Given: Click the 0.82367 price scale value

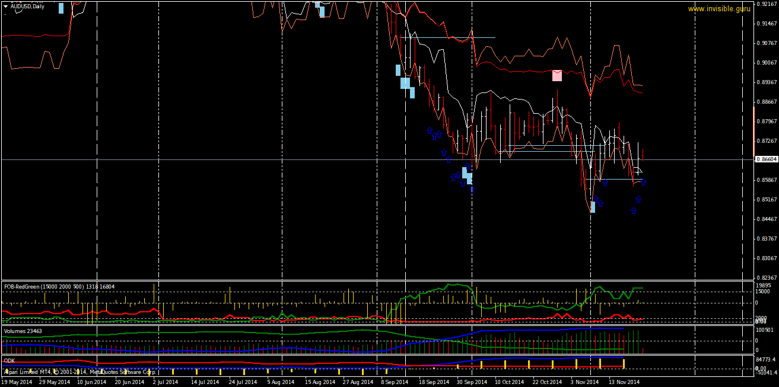Looking at the screenshot, I should tap(767, 277).
